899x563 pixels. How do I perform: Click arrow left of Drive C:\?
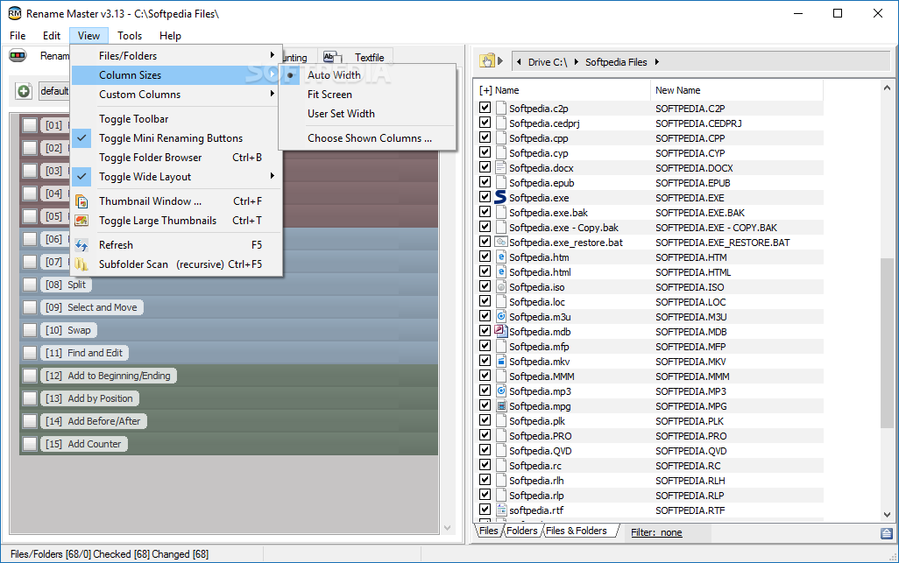tap(519, 62)
